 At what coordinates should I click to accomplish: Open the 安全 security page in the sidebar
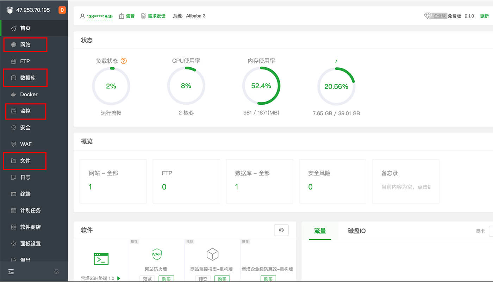[x=34, y=128]
